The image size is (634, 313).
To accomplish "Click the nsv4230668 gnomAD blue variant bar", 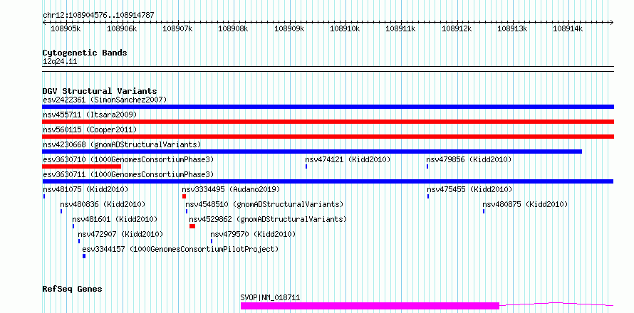I will 312,152.
